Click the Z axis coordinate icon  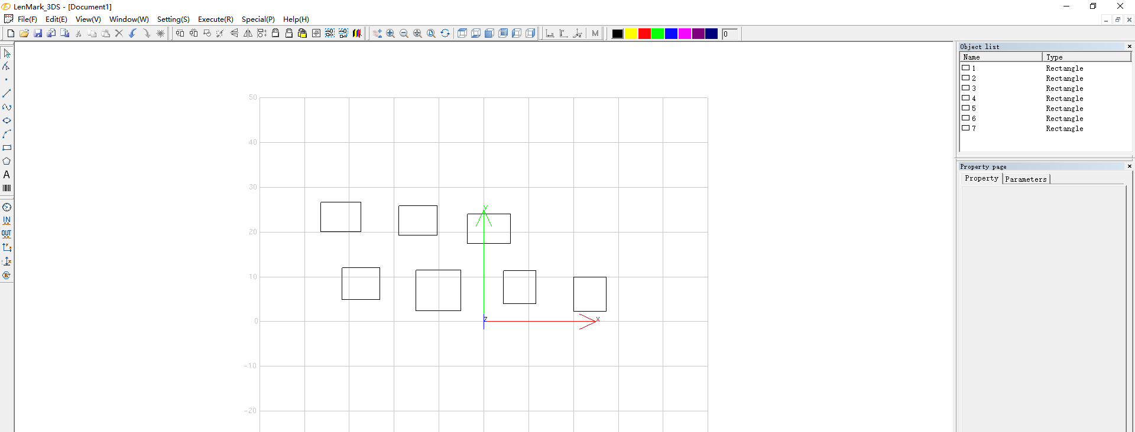[578, 34]
